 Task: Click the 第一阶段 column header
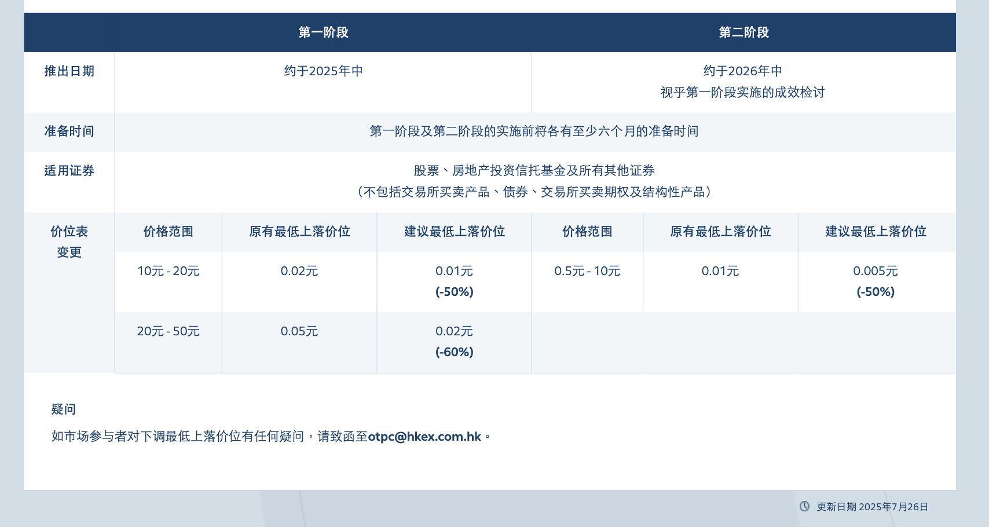point(323,32)
